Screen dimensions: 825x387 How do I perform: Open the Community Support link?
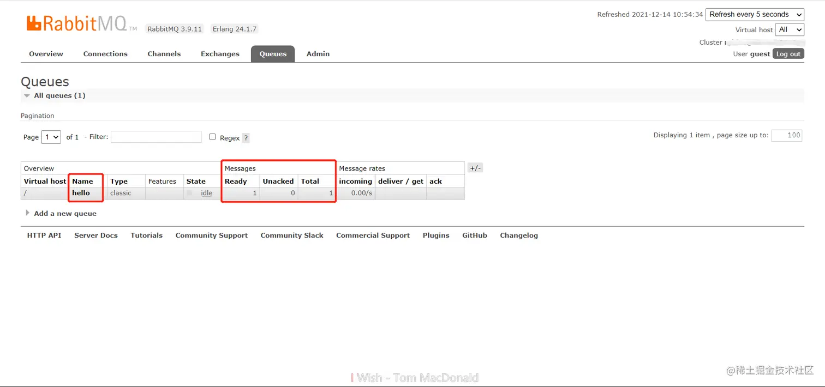[x=212, y=235]
